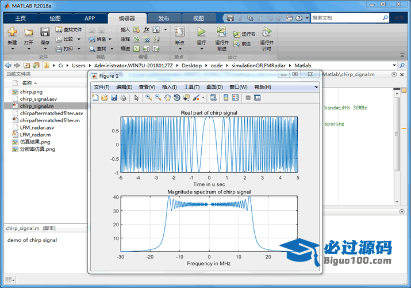Open 帮助(H) menu in Figure 1
This screenshot has width=411, height=288.
[x=263, y=87]
